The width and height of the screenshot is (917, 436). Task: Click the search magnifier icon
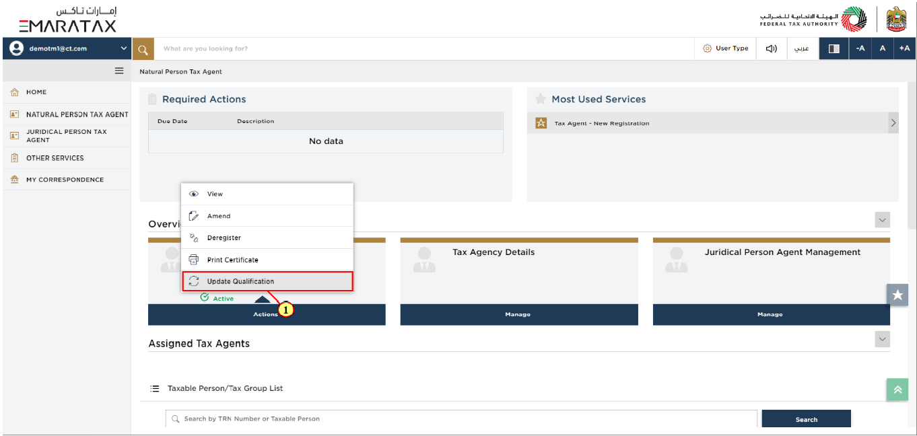pos(143,48)
